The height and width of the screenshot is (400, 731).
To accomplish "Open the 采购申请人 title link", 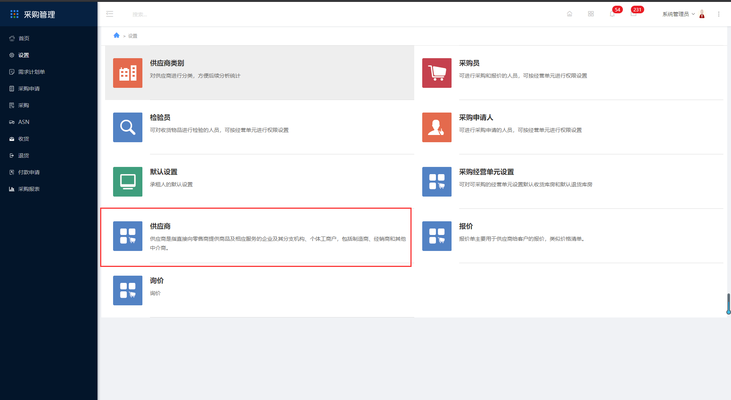I will click(476, 117).
